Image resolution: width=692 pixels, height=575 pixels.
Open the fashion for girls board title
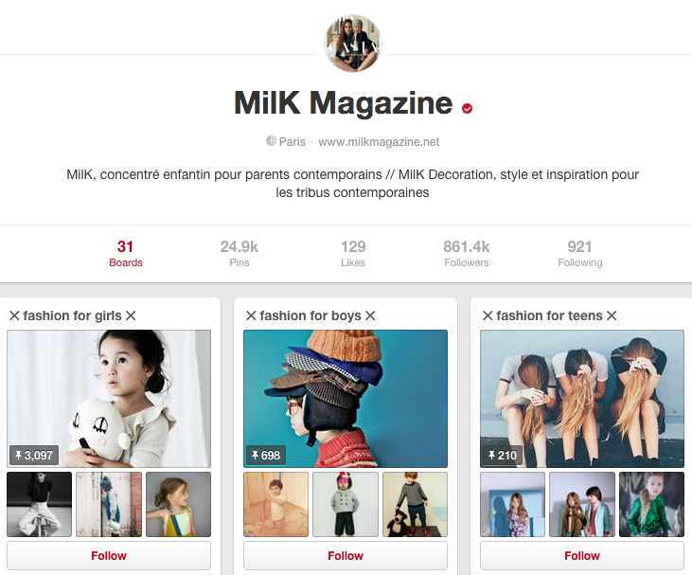click(72, 315)
